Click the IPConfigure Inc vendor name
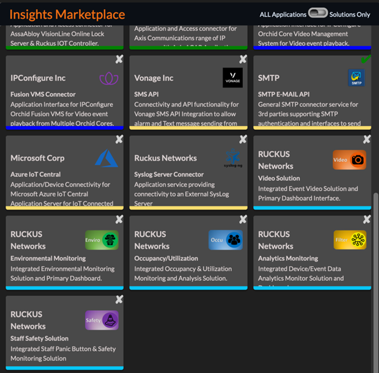This screenshot has width=379, height=373. click(38, 78)
